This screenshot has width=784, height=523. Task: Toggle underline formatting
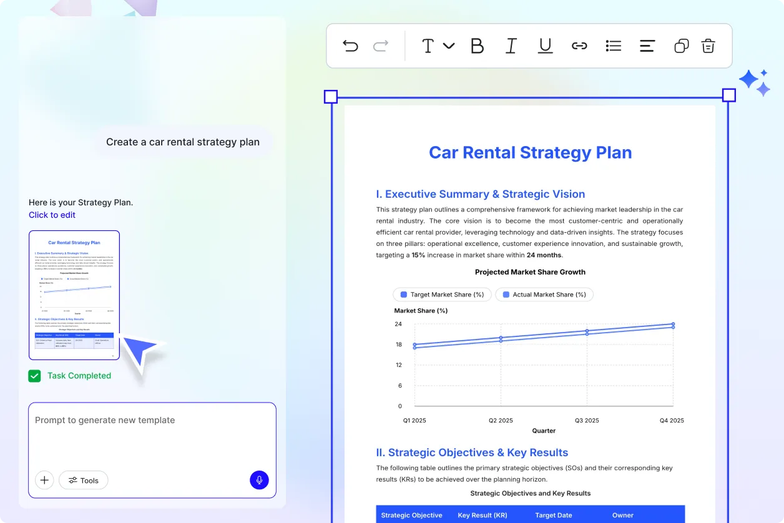(545, 46)
